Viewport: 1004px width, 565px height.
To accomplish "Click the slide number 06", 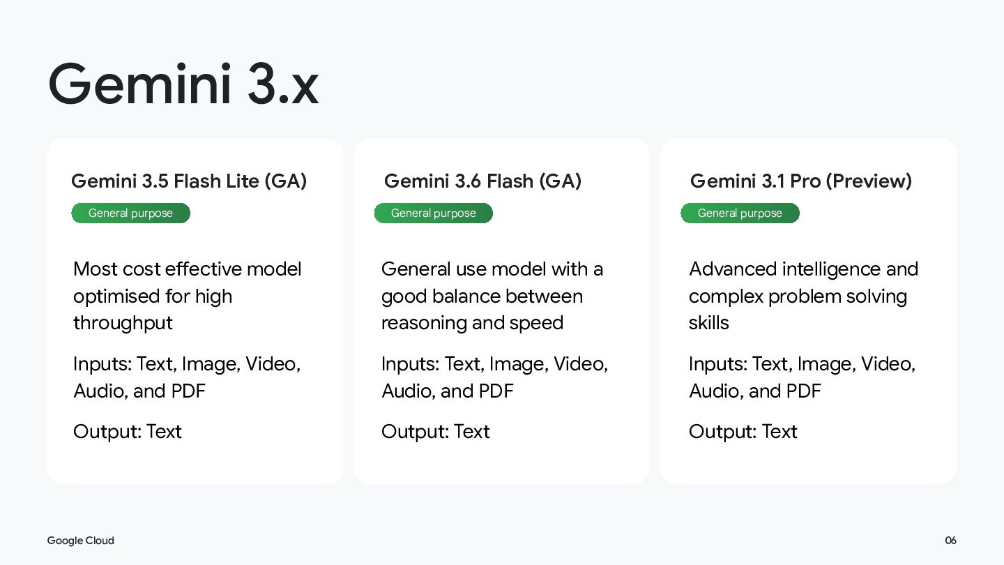I will 951,541.
